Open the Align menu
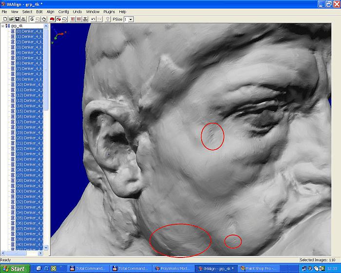341x273 pixels. point(51,12)
